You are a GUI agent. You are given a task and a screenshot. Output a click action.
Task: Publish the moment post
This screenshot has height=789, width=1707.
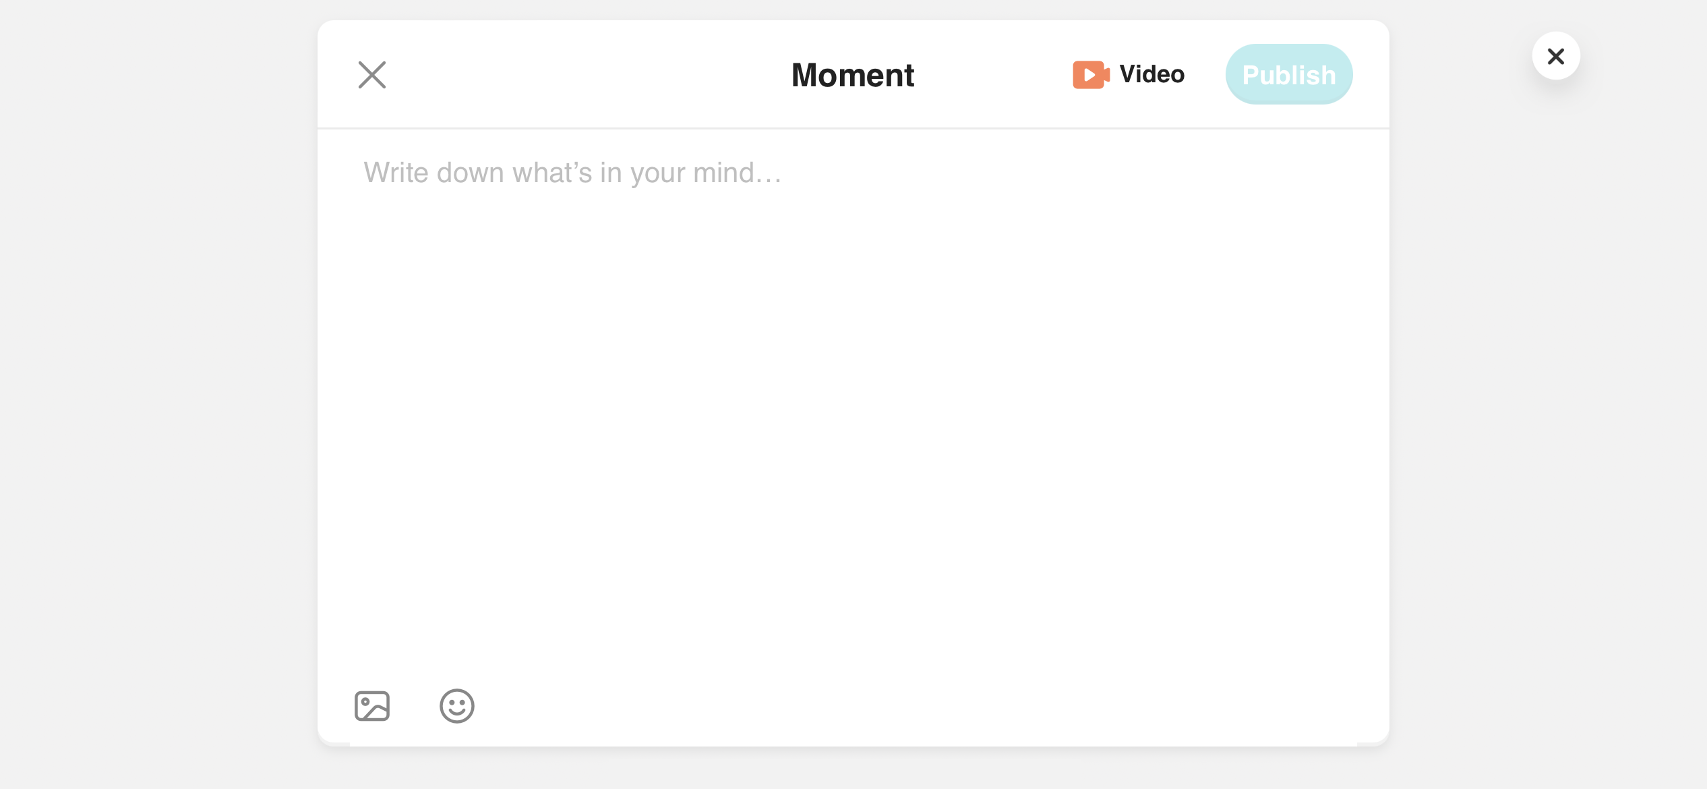[1289, 74]
